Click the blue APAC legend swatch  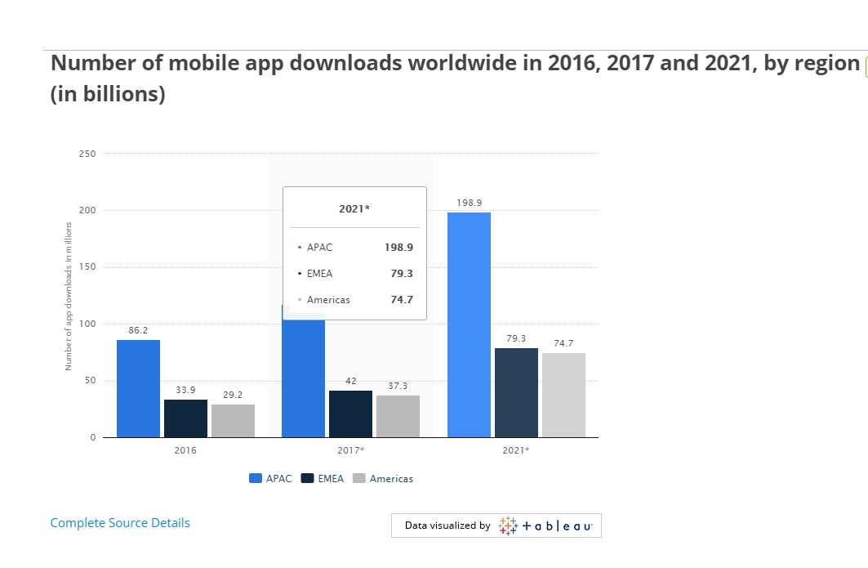(256, 478)
